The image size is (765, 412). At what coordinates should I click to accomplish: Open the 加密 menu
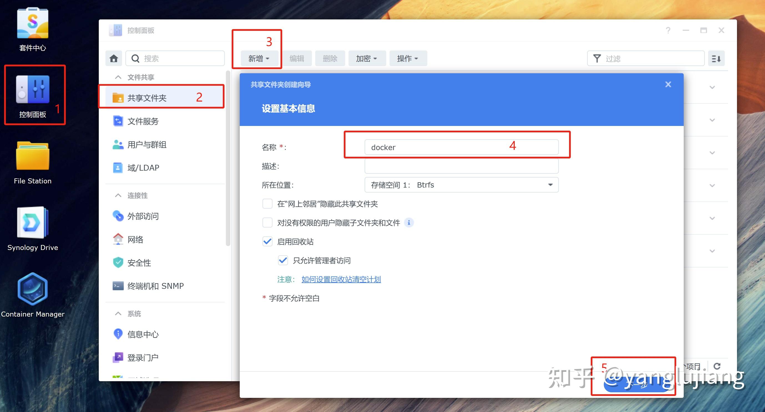coord(367,58)
